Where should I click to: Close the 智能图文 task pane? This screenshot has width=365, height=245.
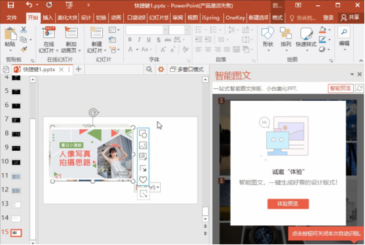360,74
